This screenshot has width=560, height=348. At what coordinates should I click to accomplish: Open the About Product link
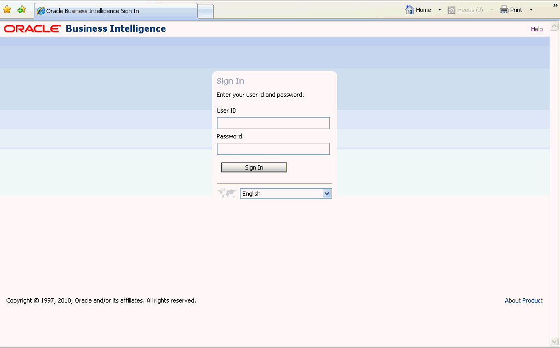[524, 300]
